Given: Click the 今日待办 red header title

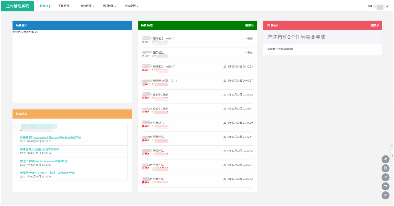Looking at the screenshot, I should [272, 25].
